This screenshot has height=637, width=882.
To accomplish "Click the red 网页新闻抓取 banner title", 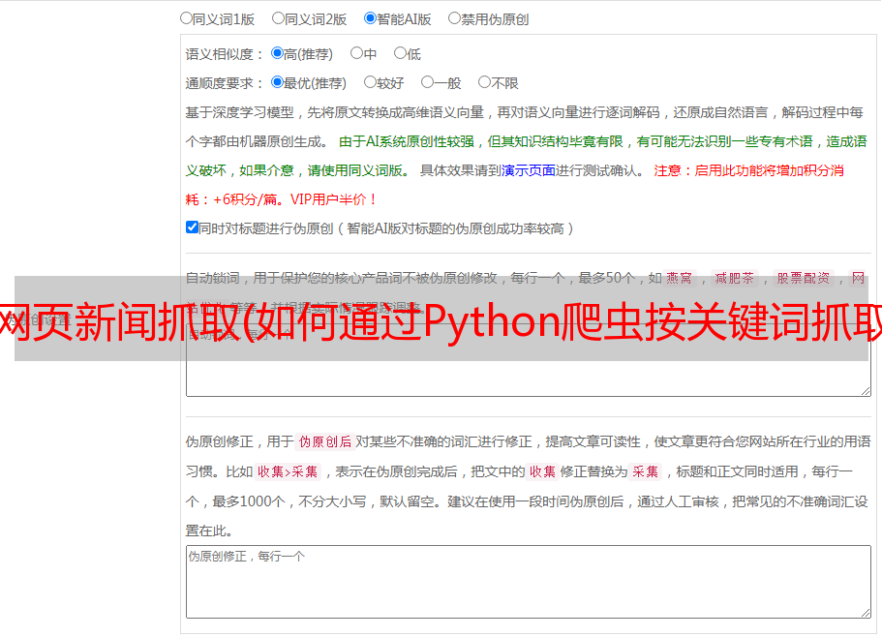I will [441, 321].
